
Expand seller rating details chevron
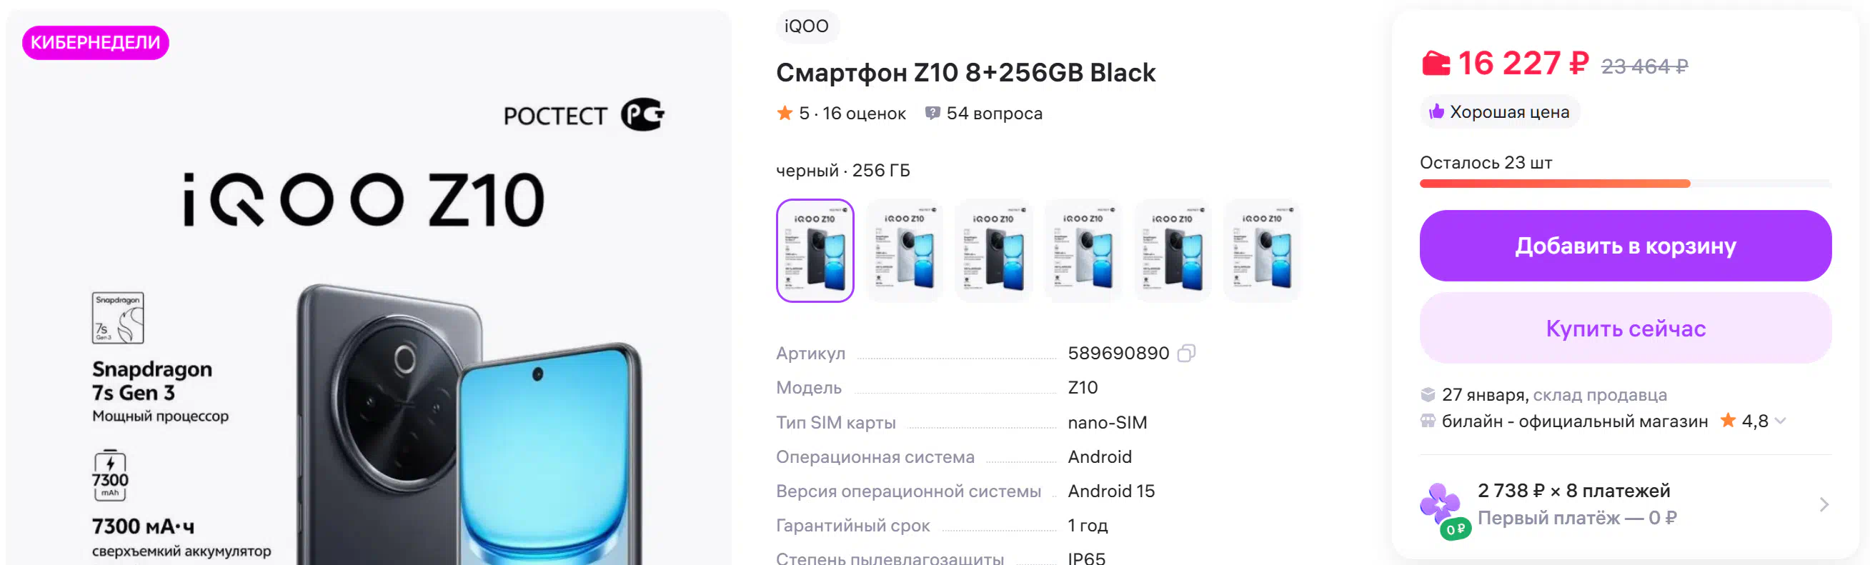[1780, 421]
